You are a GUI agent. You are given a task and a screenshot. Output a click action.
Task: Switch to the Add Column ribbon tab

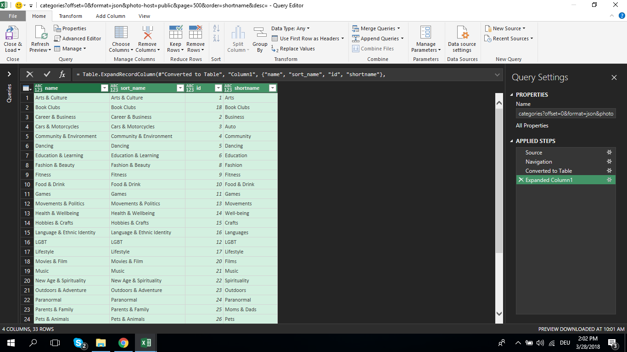click(x=110, y=16)
